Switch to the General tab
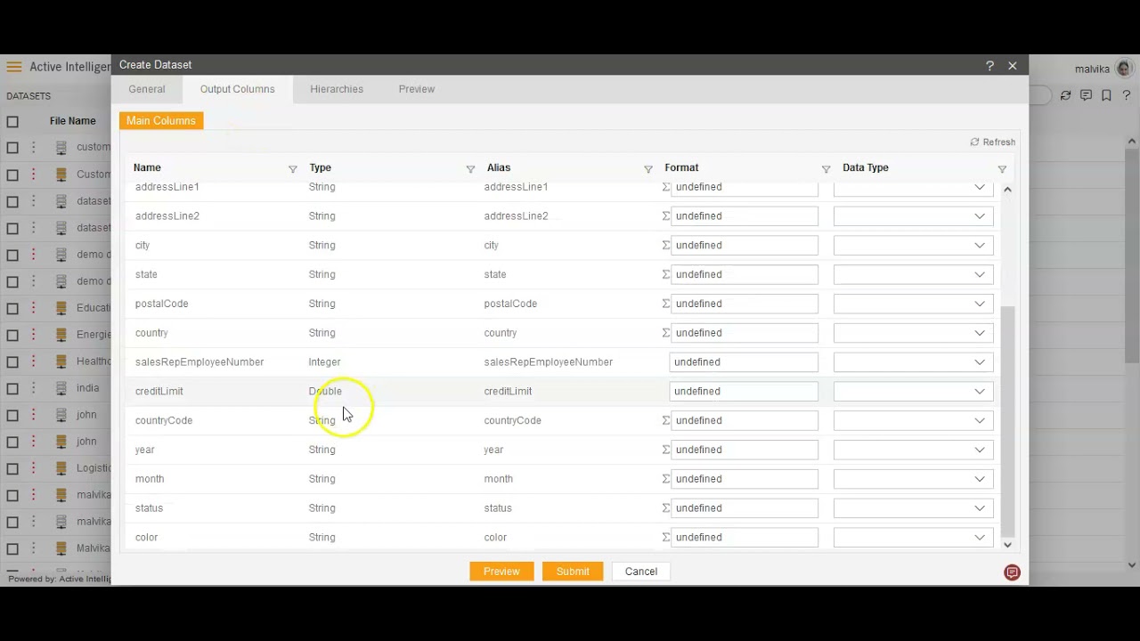The image size is (1140, 641). 147,89
